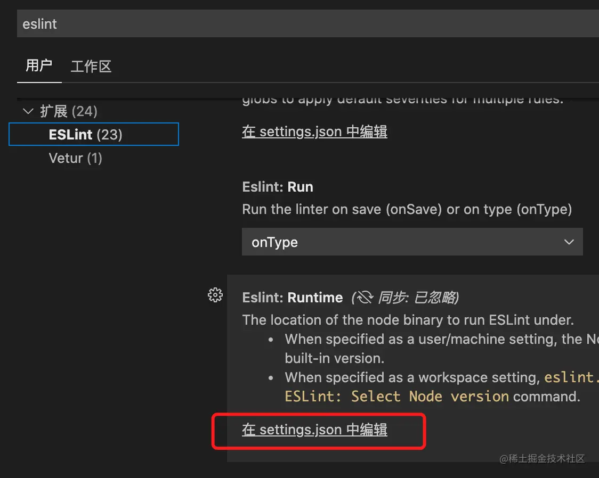The width and height of the screenshot is (599, 478).
Task: Click the 同步: 已忽略 label
Action: (418, 298)
